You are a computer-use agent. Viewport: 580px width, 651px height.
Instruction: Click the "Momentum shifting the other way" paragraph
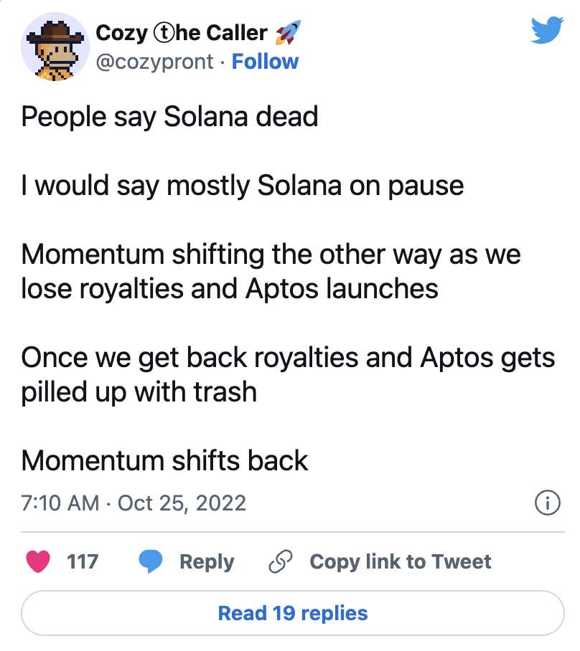click(x=271, y=271)
